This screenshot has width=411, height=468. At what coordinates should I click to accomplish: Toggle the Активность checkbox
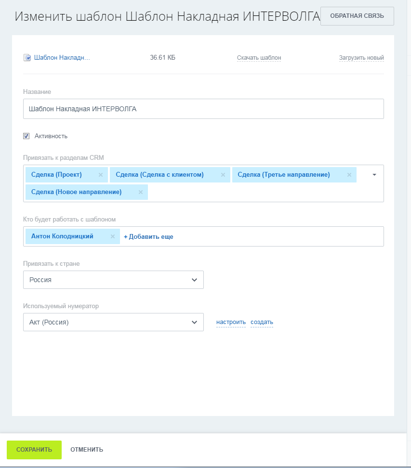(x=27, y=136)
